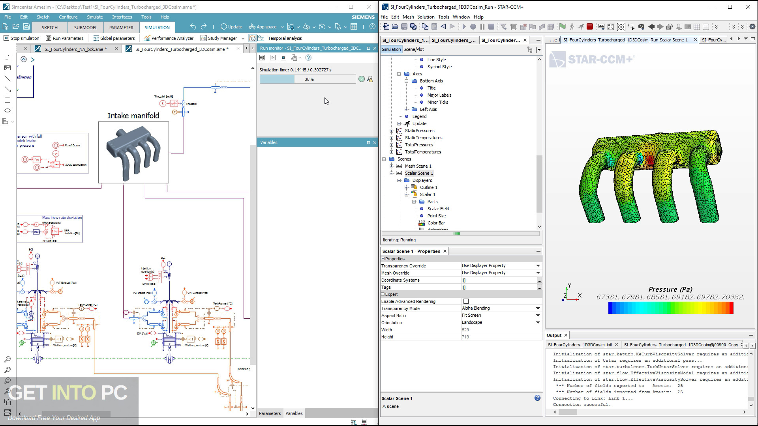Stop iterating with the red stop icon
Screen dimensions: 758x426
coord(590,27)
